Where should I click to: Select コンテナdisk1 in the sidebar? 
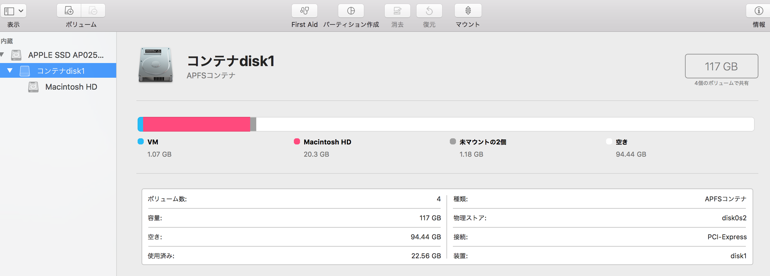click(61, 71)
